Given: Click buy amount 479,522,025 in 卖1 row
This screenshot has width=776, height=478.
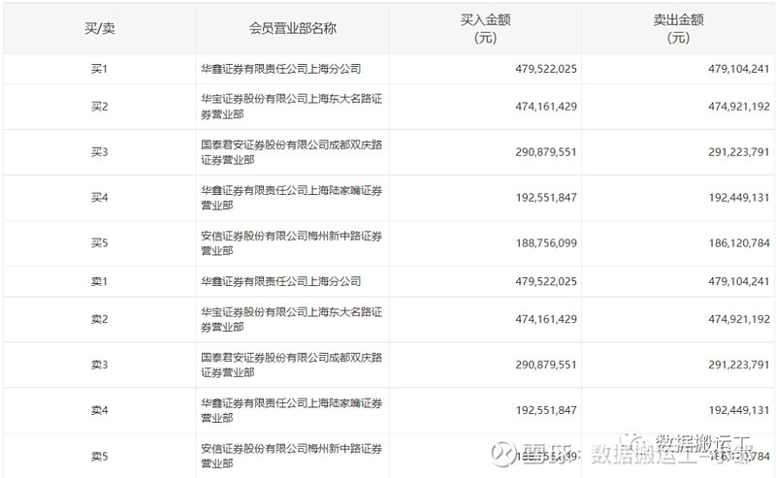Looking at the screenshot, I should (546, 281).
